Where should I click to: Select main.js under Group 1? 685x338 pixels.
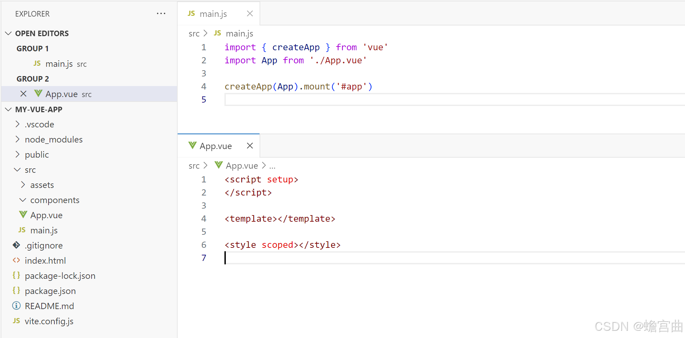point(89,64)
